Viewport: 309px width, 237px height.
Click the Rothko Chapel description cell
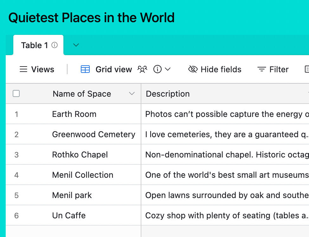(225, 155)
